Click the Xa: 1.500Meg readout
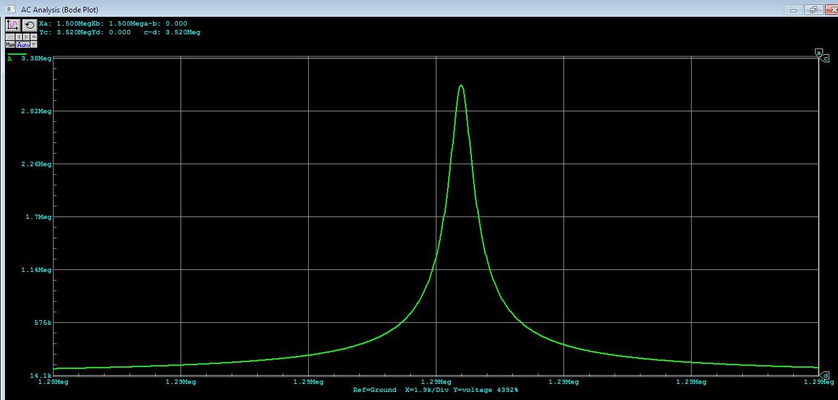Screen dimensions: 838x400 pos(65,24)
